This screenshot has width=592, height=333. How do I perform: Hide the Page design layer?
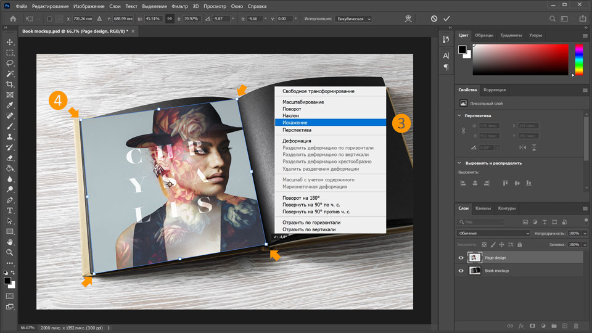[x=461, y=258]
